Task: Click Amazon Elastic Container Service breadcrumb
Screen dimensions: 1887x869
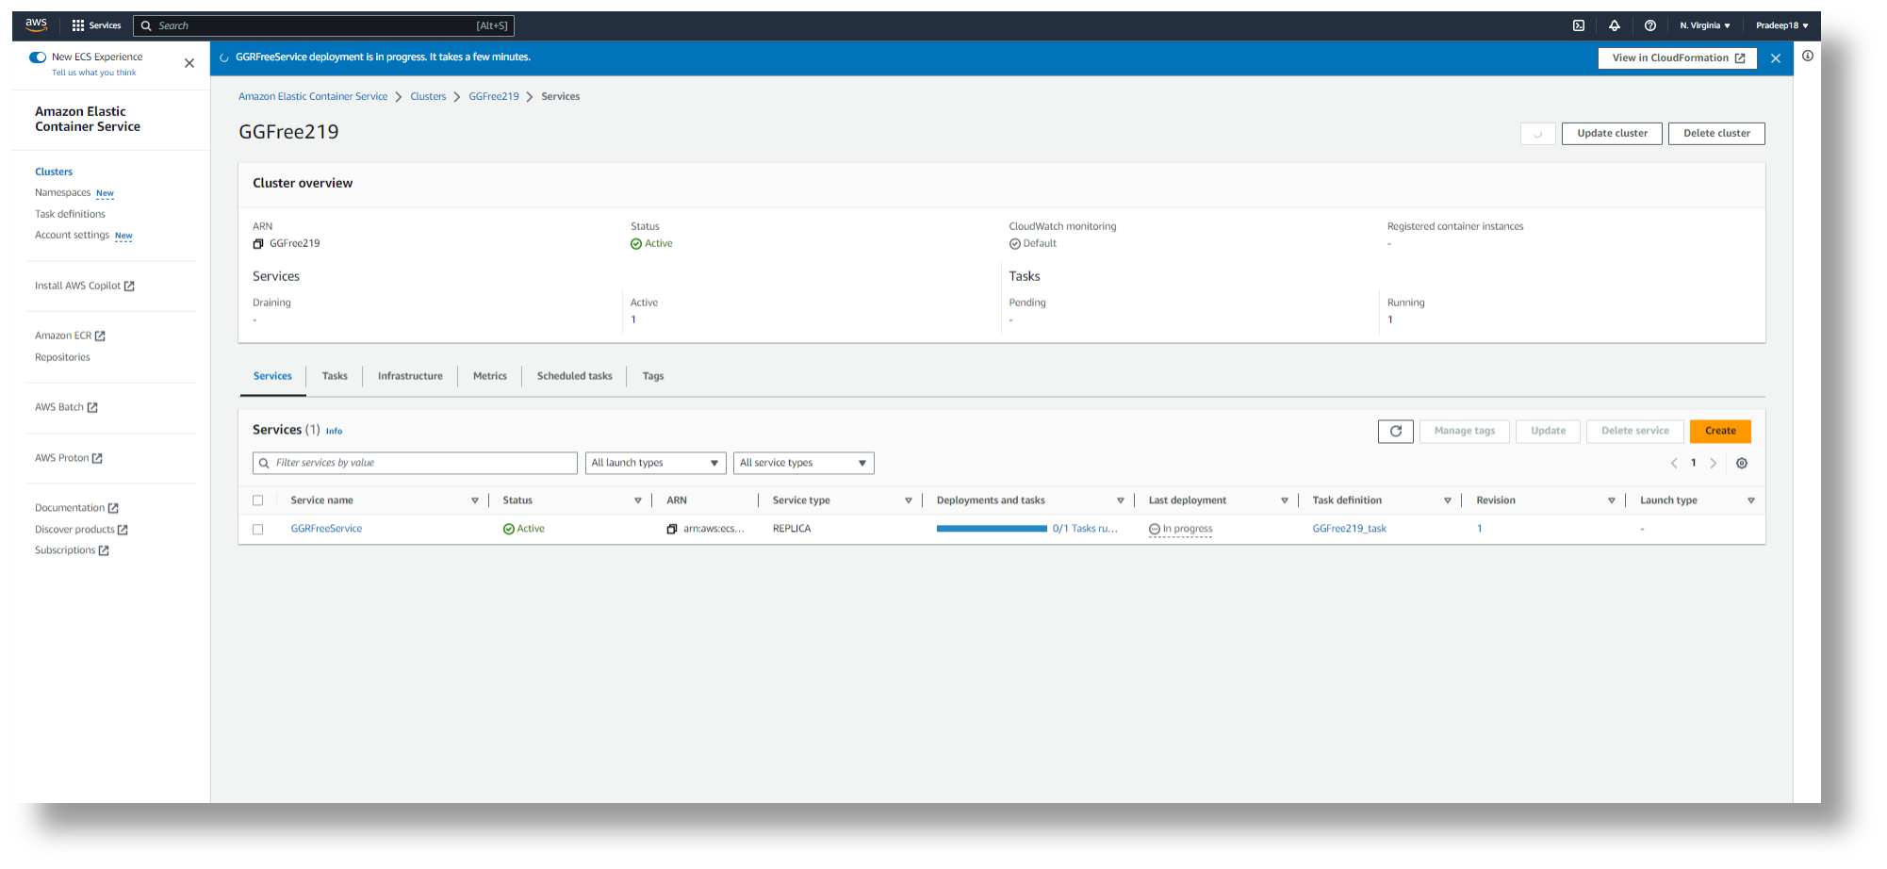Action: click(313, 97)
